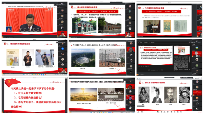Open the Windows Start button below the beekeeper-photo slide
The width and height of the screenshot is (203, 114).
(24, 75)
